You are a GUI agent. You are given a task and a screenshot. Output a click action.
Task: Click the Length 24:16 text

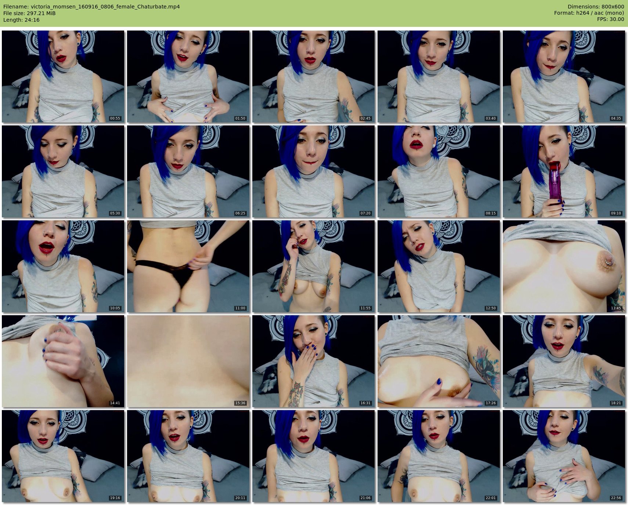click(21, 20)
